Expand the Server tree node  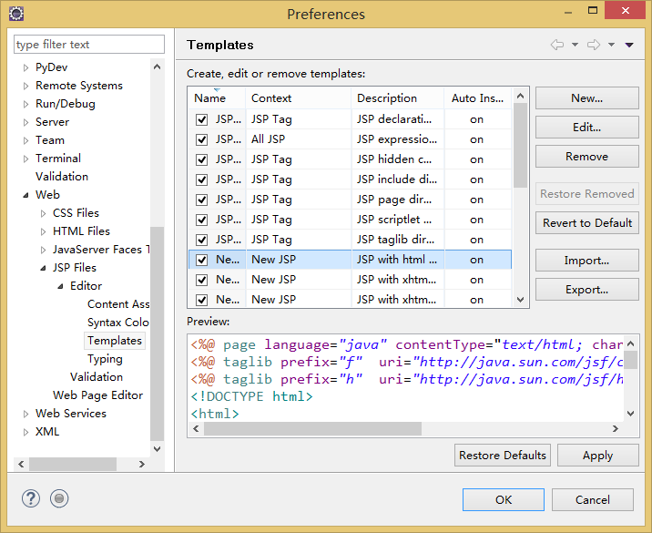click(x=25, y=123)
